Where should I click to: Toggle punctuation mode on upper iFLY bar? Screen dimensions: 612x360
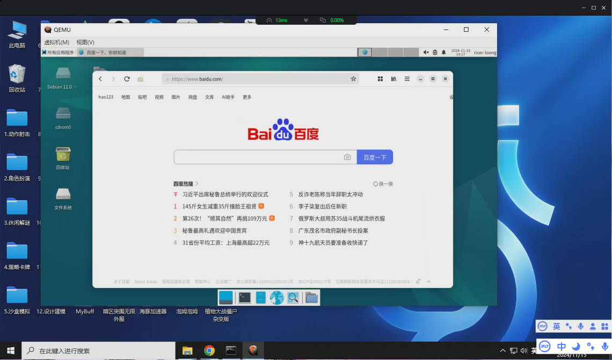[x=569, y=327]
